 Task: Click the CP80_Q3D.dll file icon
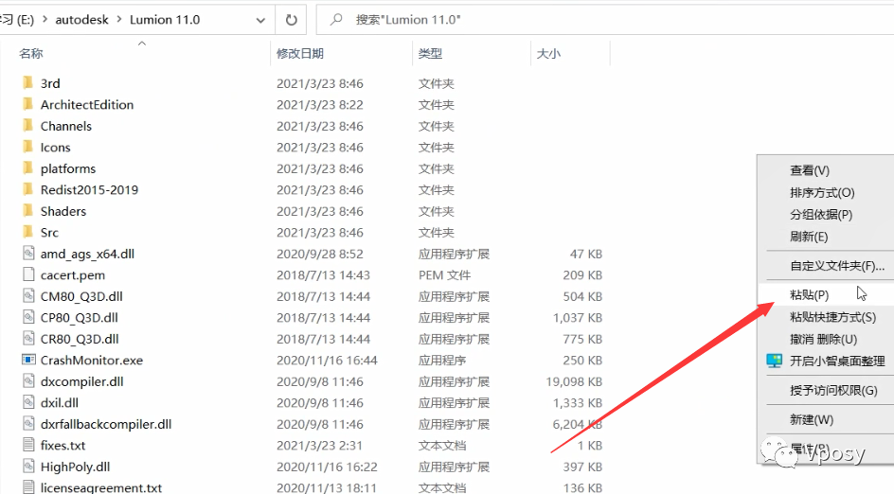point(28,317)
